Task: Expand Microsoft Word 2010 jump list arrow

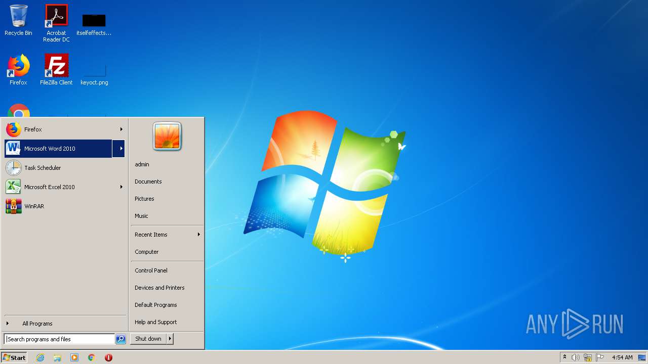Action: tap(118, 149)
